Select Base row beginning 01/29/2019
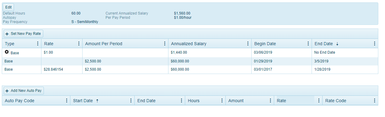 coord(190,61)
